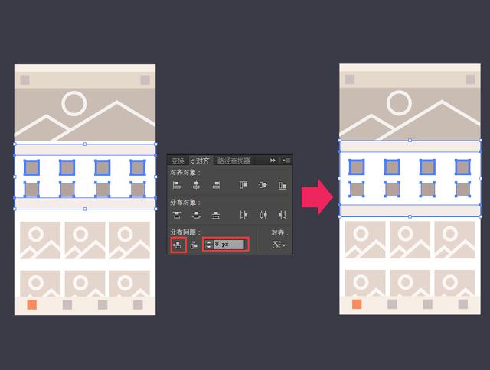Click horizontal distribute left icon
Image resolution: width=490 pixels, height=370 pixels.
[243, 215]
